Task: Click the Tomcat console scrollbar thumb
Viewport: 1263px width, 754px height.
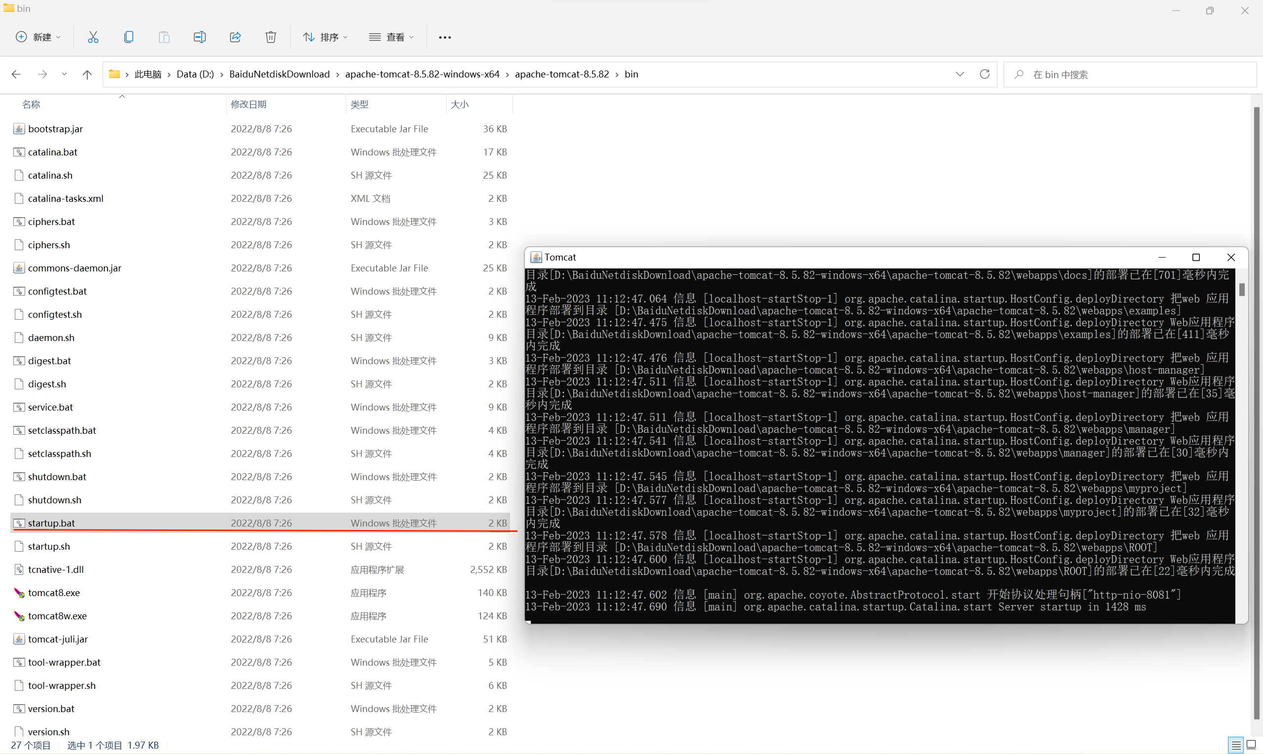Action: click(x=1242, y=289)
